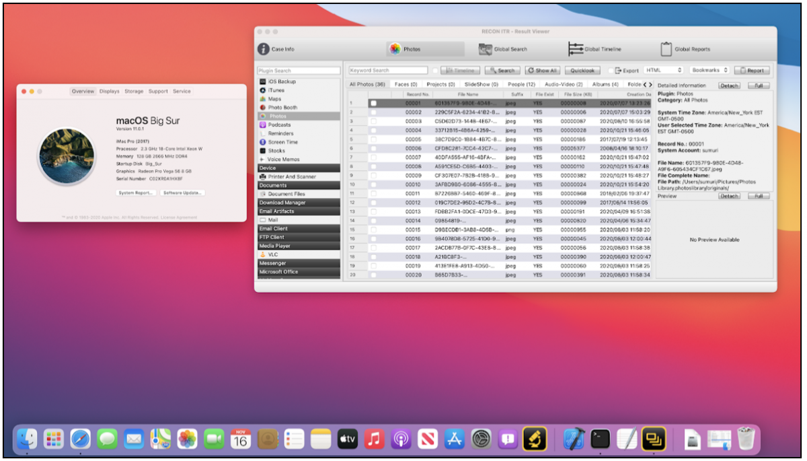Click the Show All button
This screenshot has height=461, width=807.
click(542, 70)
